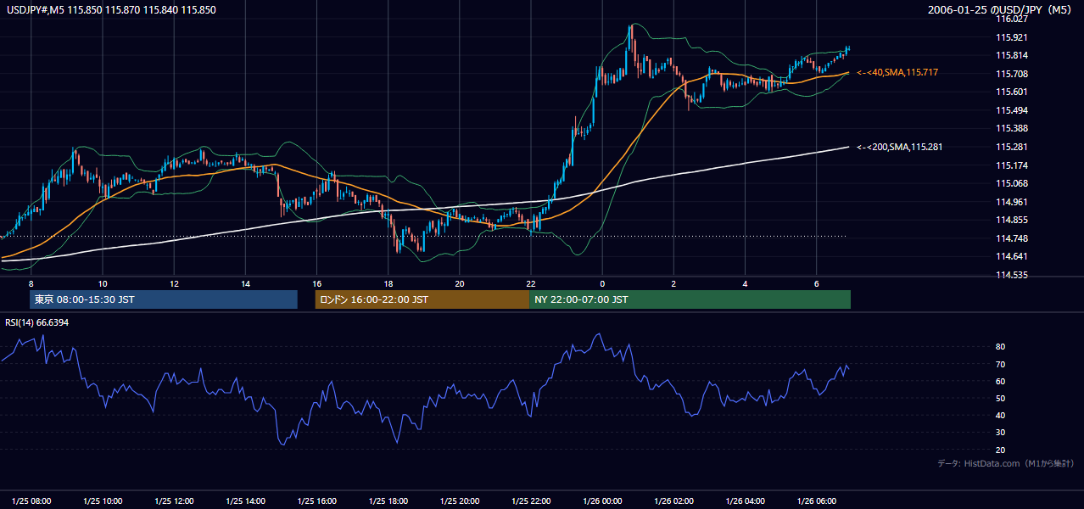Viewport: 1084px width, 509px height.
Task: Click the 200 SMA 115.281 label
Action: click(x=900, y=147)
